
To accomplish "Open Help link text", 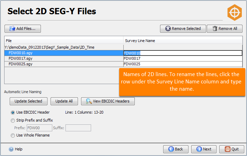I will pos(19,149).
